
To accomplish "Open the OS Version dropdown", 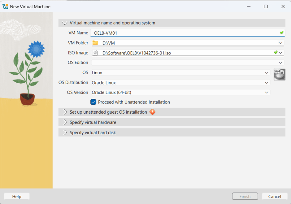I will click(267, 92).
